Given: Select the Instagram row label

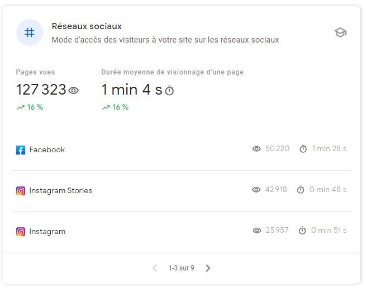Looking at the screenshot, I should pyautogui.click(x=47, y=232).
